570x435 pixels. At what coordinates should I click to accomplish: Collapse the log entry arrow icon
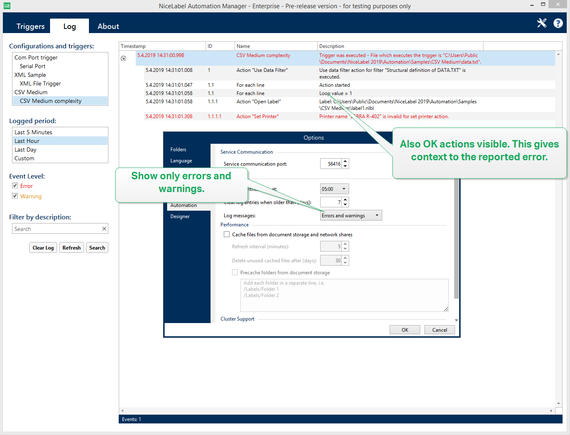coord(123,58)
